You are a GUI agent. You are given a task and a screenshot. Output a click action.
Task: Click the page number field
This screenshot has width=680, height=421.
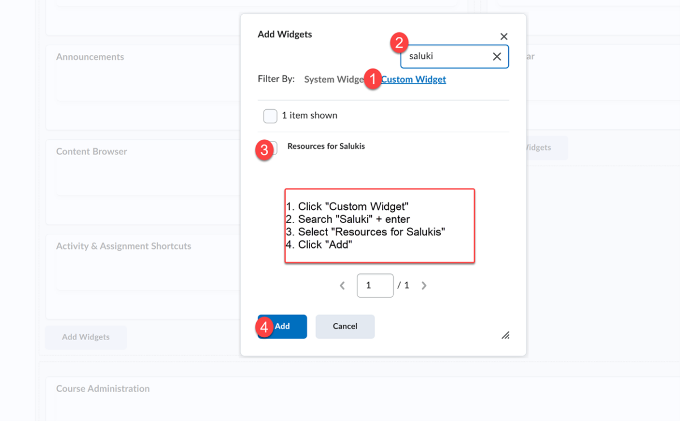click(375, 285)
